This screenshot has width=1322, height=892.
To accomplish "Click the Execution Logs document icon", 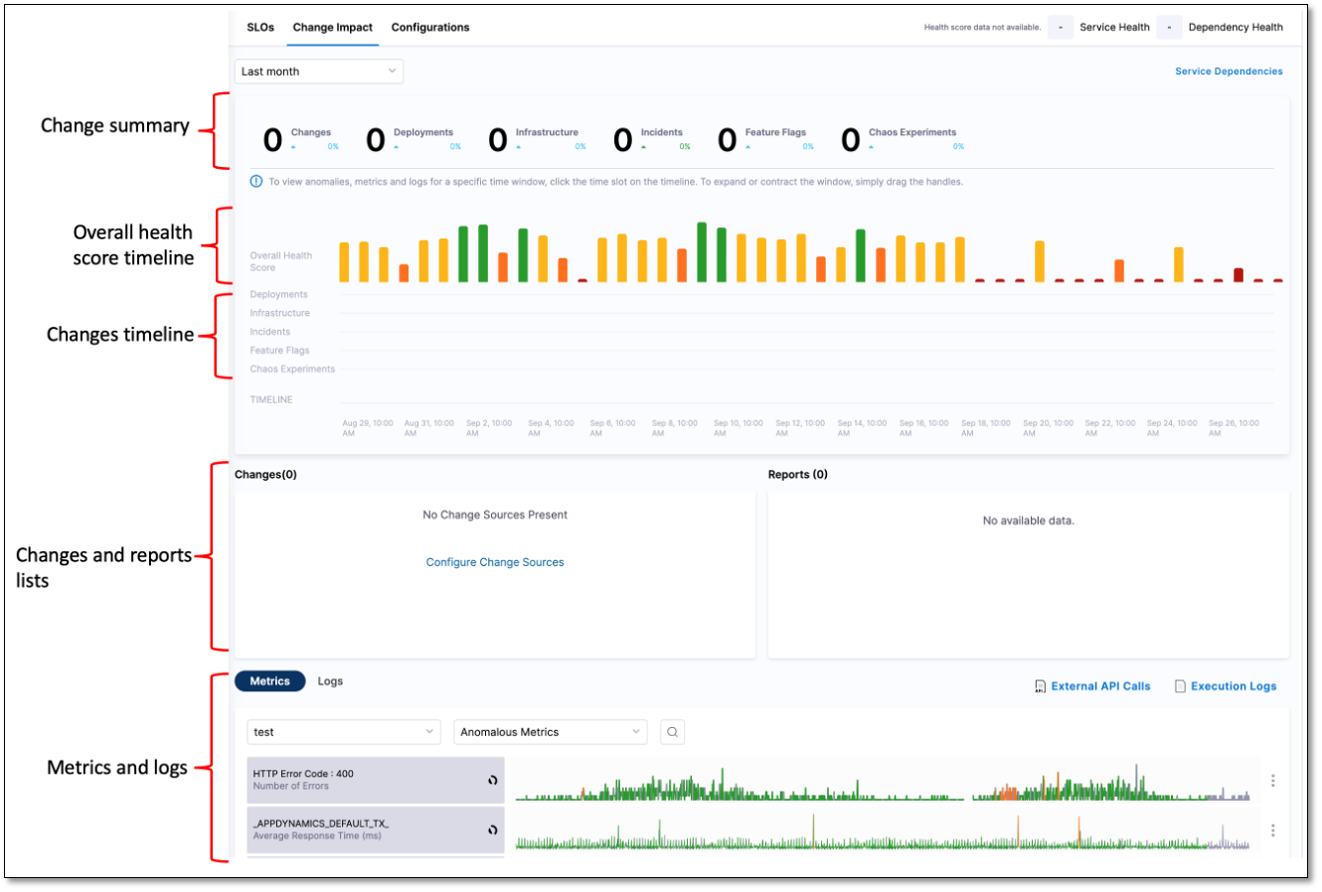I will click(1180, 686).
